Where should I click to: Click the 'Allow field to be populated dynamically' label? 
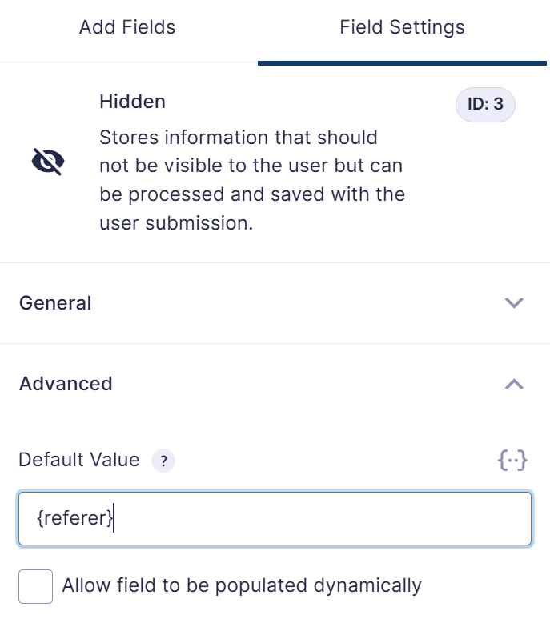(241, 586)
